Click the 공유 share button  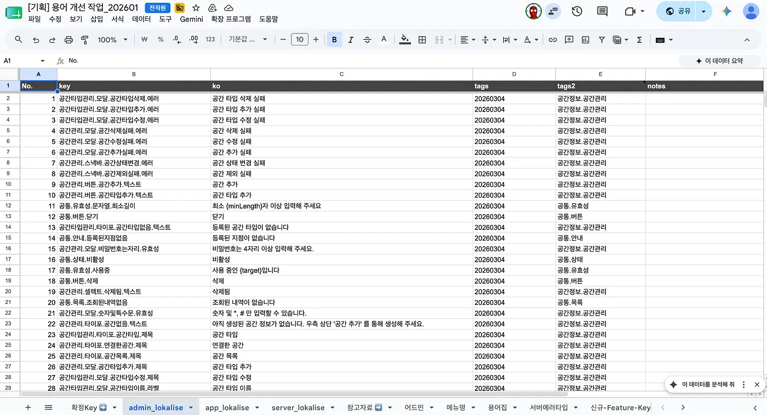coord(677,11)
